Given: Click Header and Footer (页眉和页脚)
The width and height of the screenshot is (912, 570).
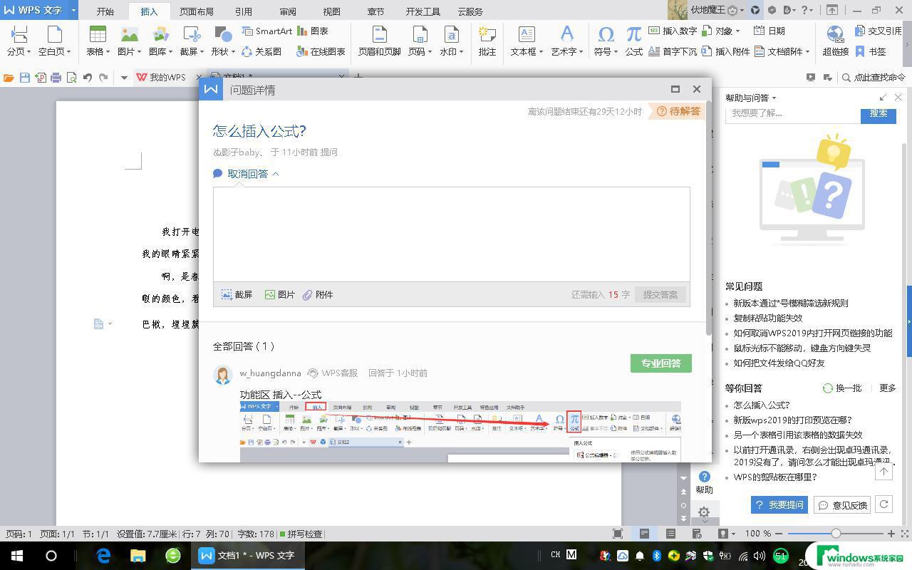Looking at the screenshot, I should (x=379, y=41).
